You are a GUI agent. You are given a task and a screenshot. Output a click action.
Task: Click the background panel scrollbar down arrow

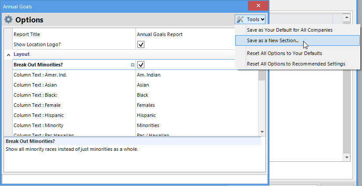[x=346, y=157]
